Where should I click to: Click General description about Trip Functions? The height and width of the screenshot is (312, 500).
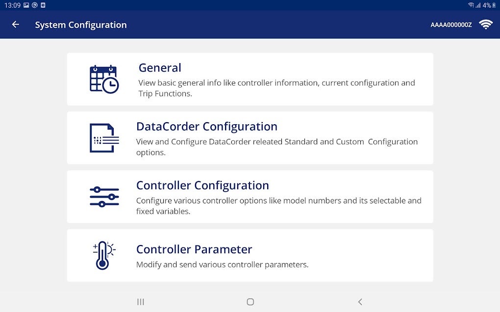[276, 88]
